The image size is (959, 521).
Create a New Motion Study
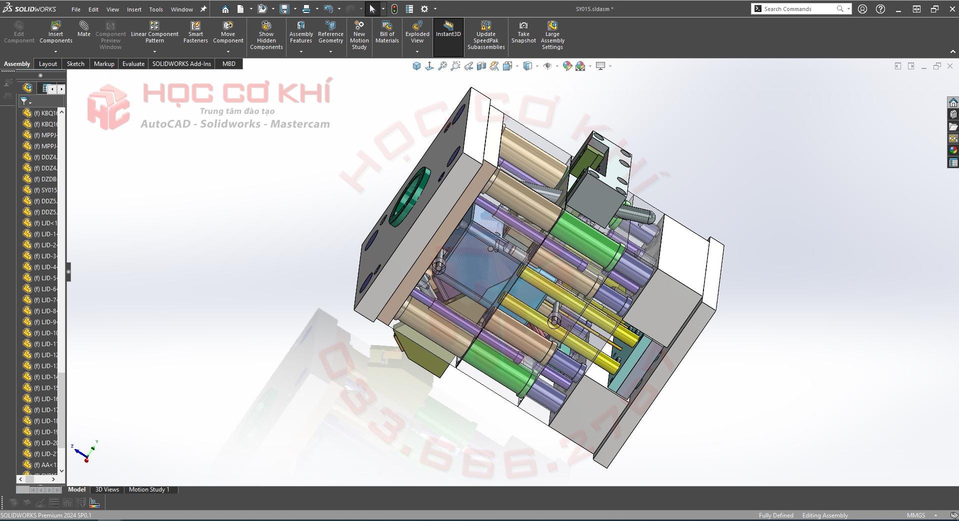359,35
